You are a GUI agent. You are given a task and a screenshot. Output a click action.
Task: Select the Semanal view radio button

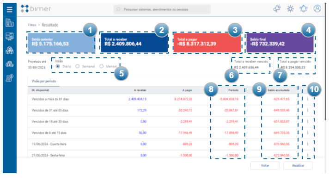(77, 66)
